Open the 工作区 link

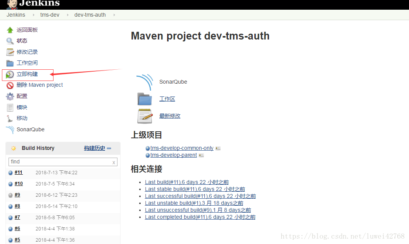[x=167, y=99]
